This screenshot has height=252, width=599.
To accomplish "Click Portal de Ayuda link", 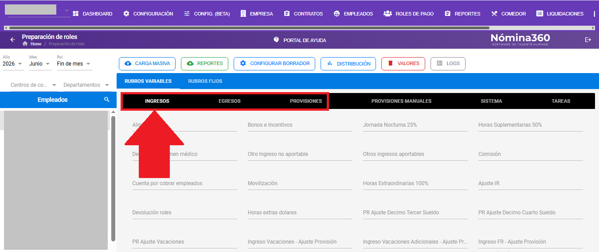I will pos(300,40).
